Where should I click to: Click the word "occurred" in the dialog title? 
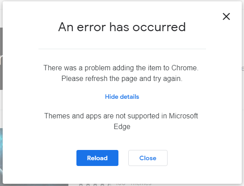(x=159, y=27)
